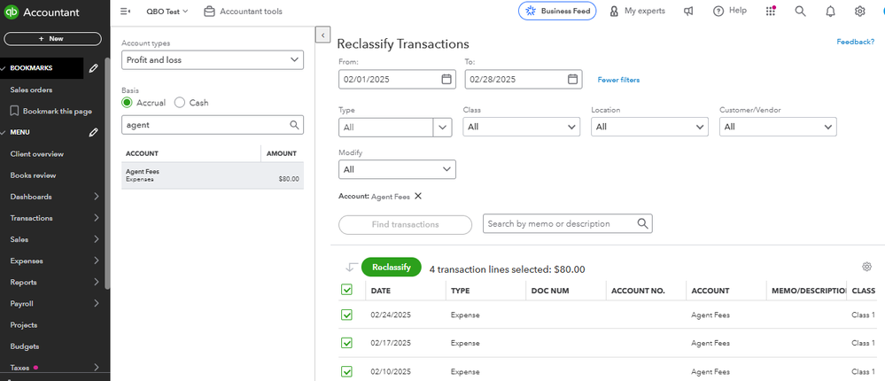The height and width of the screenshot is (381, 885).
Task: Click the AMOUNT column header in account list
Action: tap(281, 153)
